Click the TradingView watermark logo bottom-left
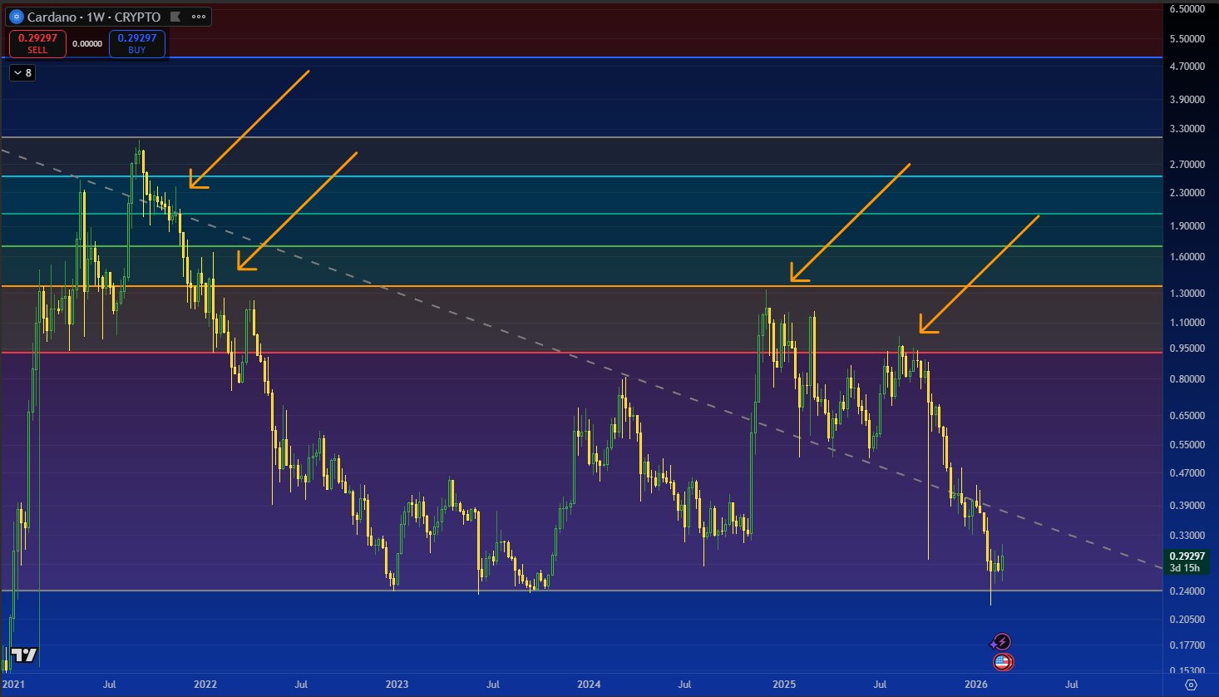 coord(25,656)
